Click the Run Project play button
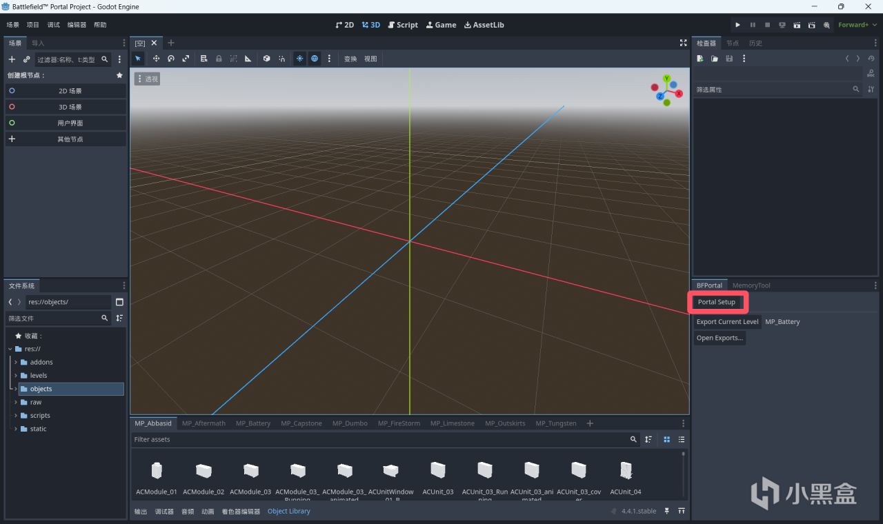883x524 pixels. pos(737,25)
